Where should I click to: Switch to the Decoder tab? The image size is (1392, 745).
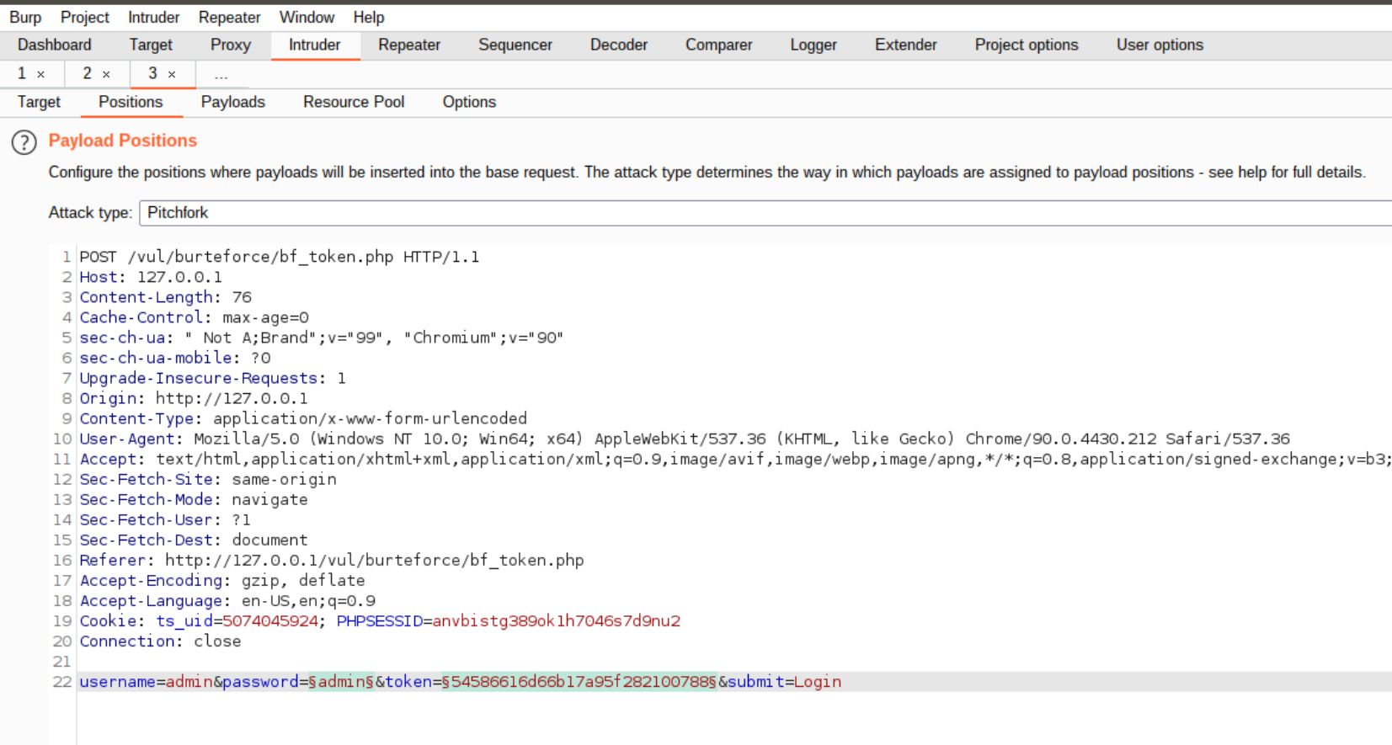tap(619, 45)
